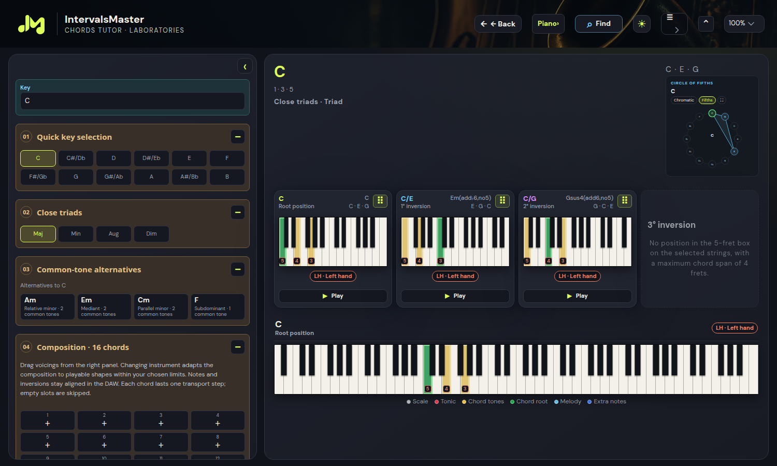Open grid icon on C root position card

(380, 200)
